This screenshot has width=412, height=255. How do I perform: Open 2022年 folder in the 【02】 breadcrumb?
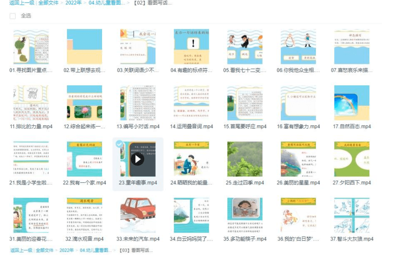click(x=73, y=3)
